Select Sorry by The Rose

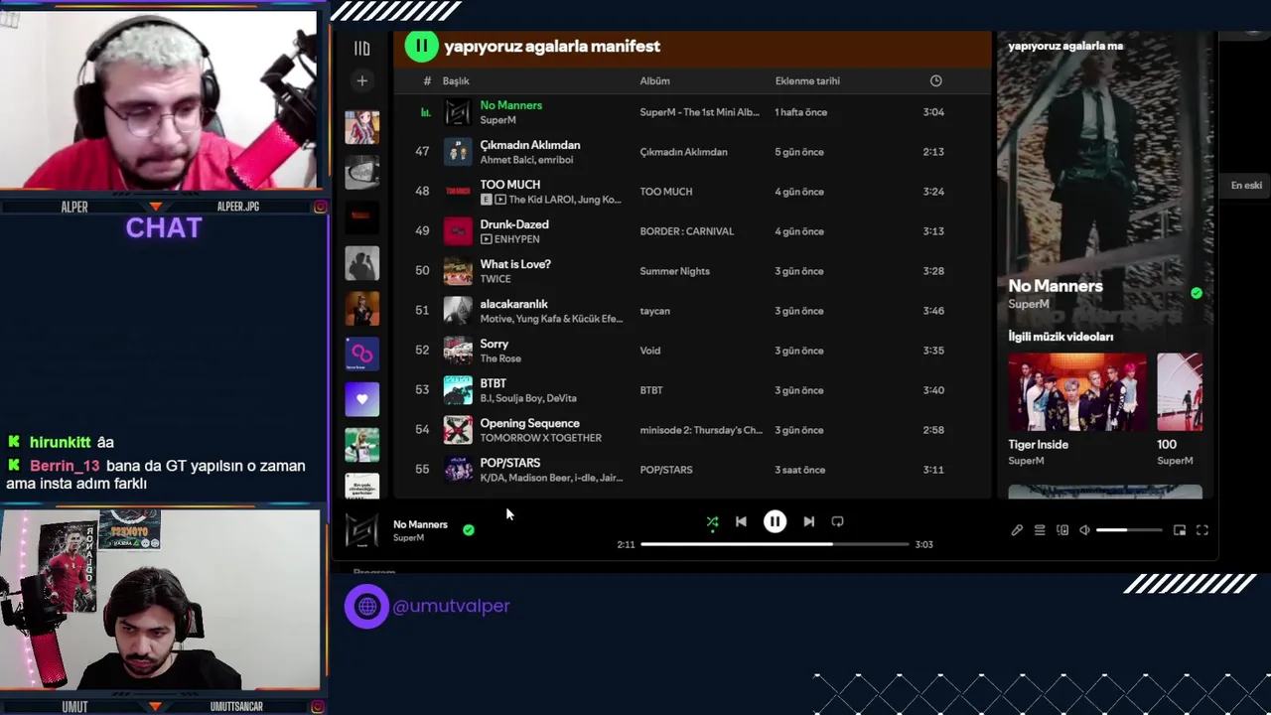[x=692, y=351]
